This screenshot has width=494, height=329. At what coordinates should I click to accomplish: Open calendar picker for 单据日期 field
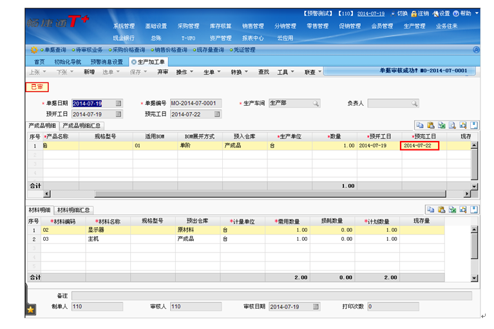pos(119,103)
